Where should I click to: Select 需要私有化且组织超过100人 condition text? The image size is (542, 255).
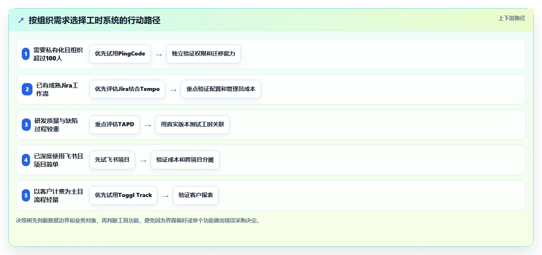click(58, 54)
